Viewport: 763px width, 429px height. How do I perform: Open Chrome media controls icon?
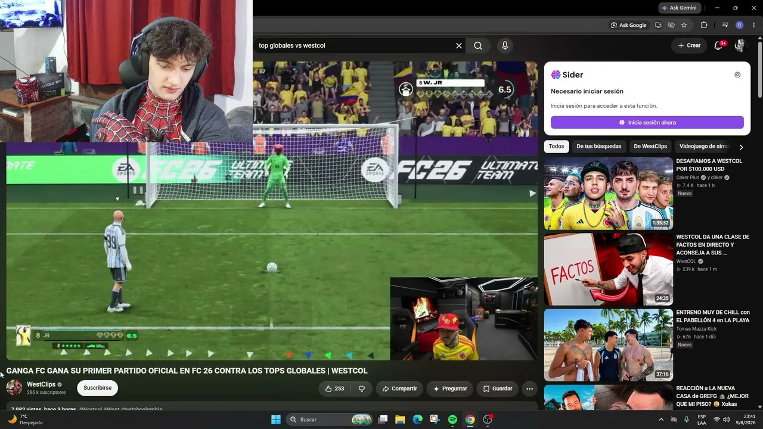pyautogui.click(x=725, y=25)
